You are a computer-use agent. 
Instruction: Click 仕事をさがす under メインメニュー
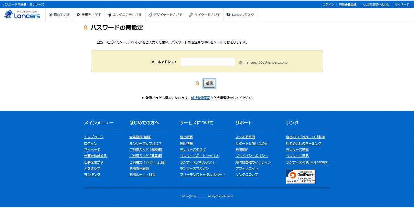(94, 162)
